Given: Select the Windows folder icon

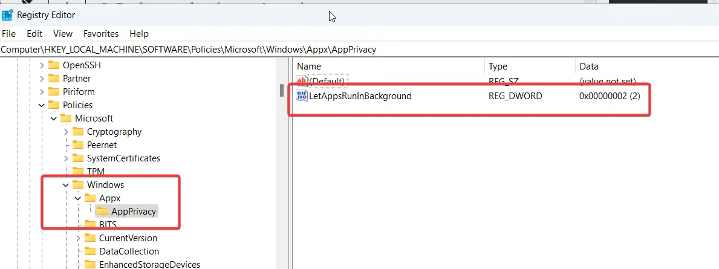Looking at the screenshot, I should pos(79,185).
